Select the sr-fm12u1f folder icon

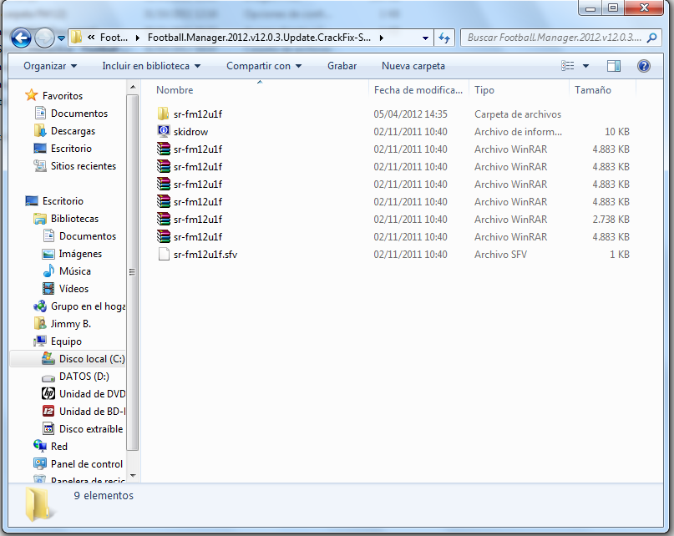(164, 114)
